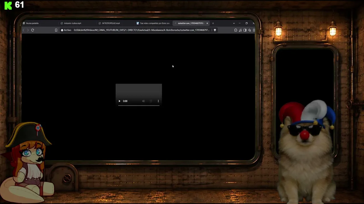Go forward to the next page

(x=28, y=30)
